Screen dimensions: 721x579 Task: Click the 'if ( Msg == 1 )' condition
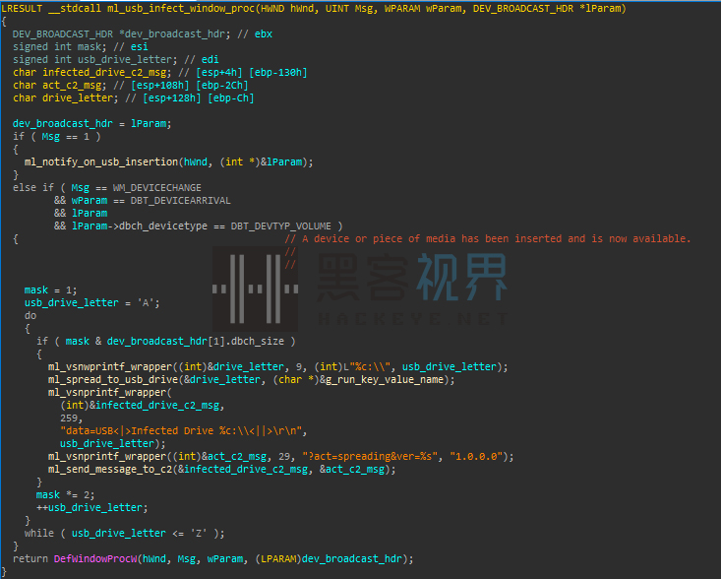point(56,137)
